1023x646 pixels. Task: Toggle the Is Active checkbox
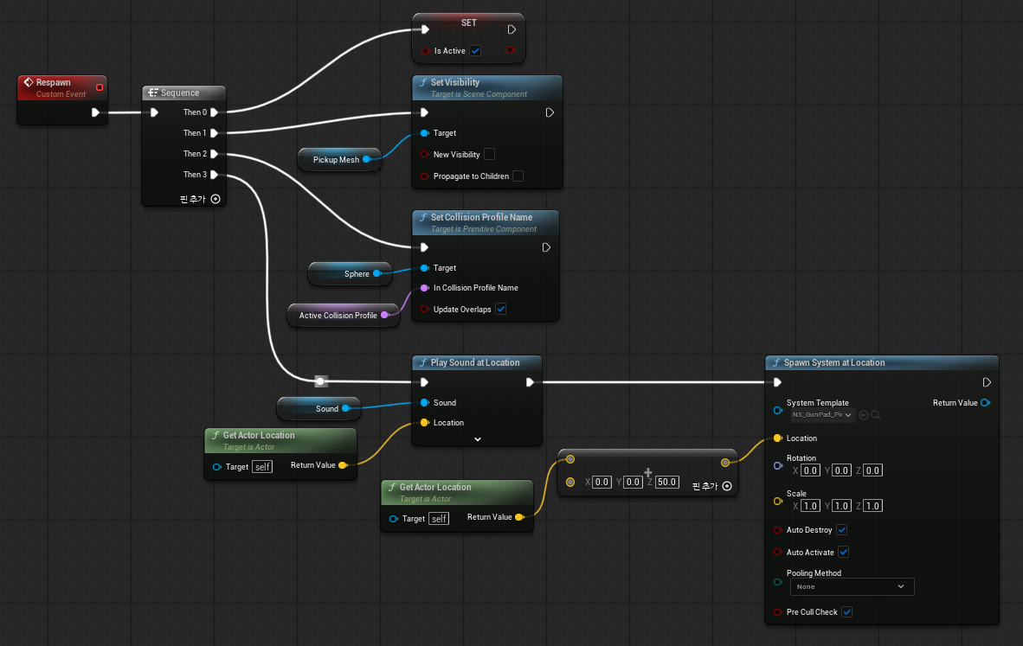[476, 51]
